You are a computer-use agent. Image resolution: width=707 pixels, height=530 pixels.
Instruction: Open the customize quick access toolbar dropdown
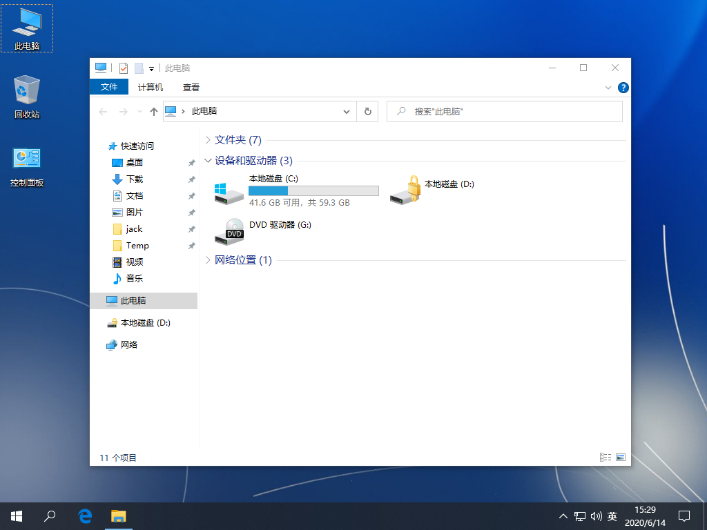[151, 68]
